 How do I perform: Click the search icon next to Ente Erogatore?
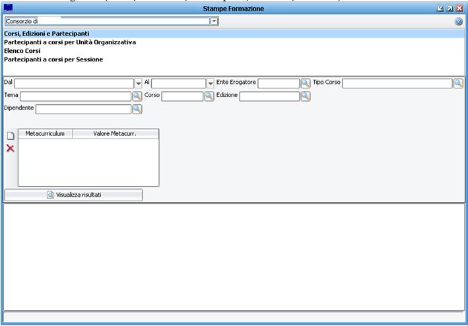pyautogui.click(x=306, y=83)
